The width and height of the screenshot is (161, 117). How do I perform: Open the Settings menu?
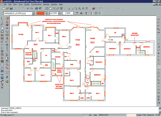[x=46, y=5]
